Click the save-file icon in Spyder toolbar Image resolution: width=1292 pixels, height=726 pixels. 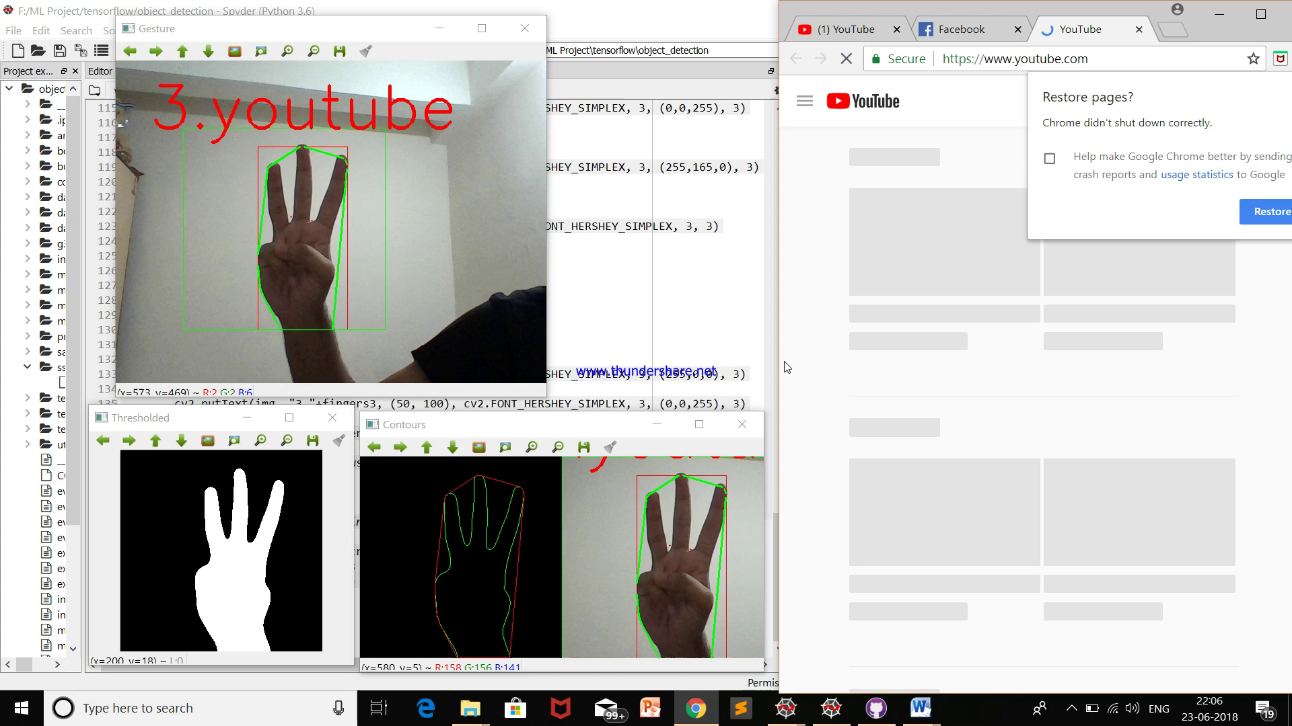coord(59,50)
